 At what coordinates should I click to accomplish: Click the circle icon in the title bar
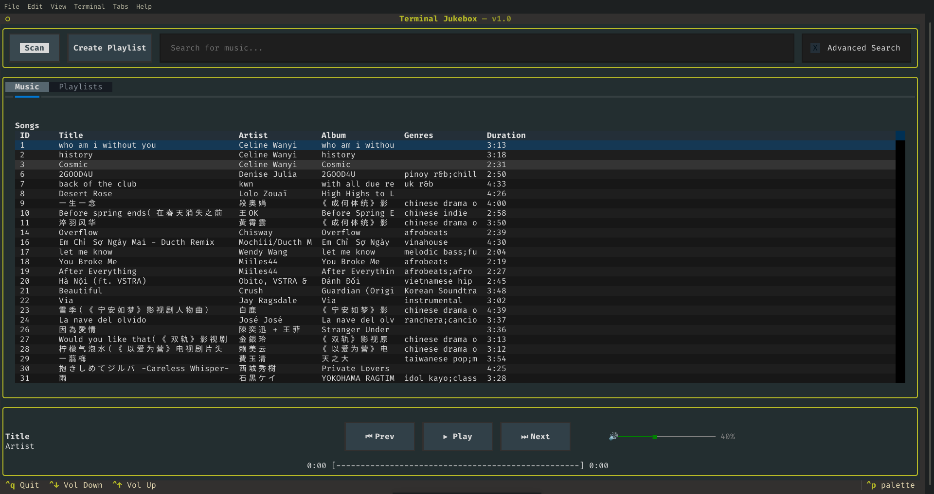8,19
